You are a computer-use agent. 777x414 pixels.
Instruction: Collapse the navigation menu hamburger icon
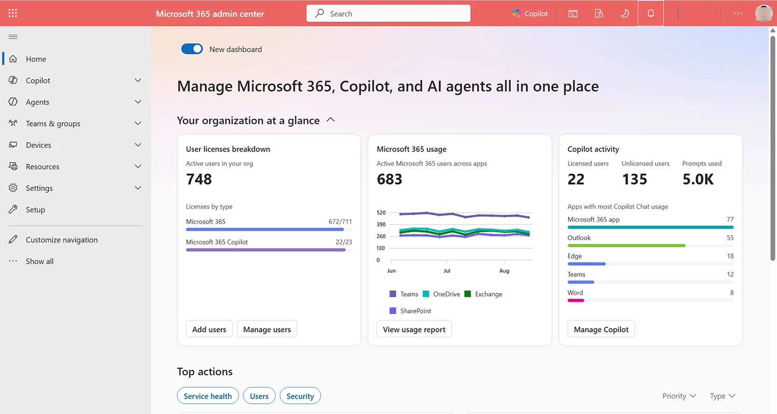click(13, 37)
